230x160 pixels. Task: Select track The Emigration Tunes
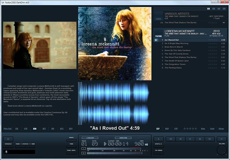coord(190,64)
